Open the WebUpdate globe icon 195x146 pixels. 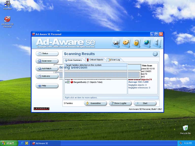[147, 43]
